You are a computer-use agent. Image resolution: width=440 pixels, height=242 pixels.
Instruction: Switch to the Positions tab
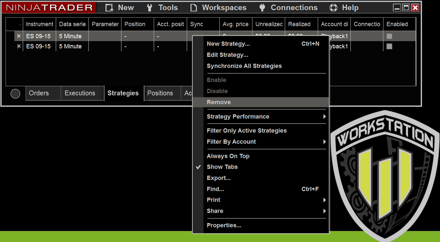point(162,93)
